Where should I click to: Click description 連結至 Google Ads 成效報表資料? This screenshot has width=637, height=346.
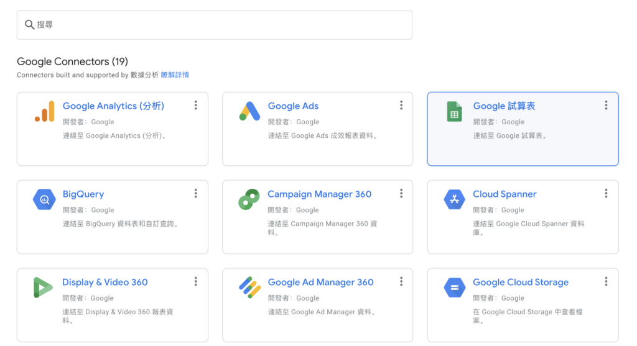323,136
